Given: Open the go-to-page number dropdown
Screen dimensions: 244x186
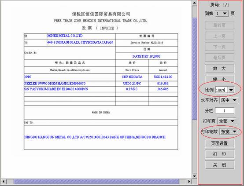Looking at the screenshot, I should point(222,14).
